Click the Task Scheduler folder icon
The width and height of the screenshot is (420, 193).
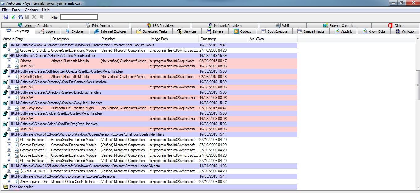pyautogui.click(x=6, y=187)
